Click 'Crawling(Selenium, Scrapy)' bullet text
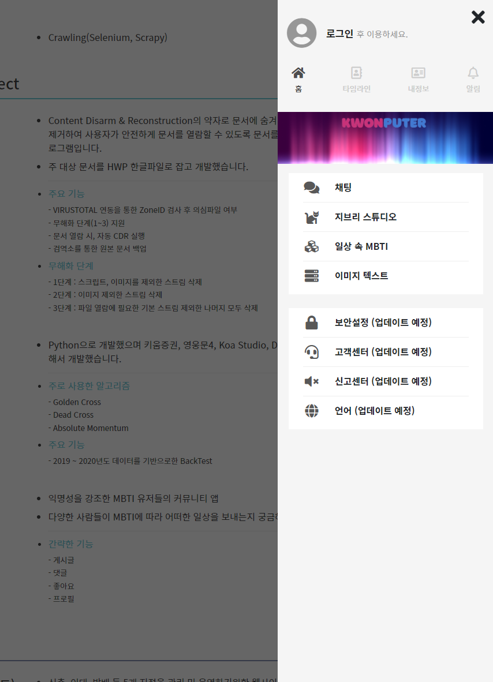This screenshot has width=493, height=682. coord(108,38)
